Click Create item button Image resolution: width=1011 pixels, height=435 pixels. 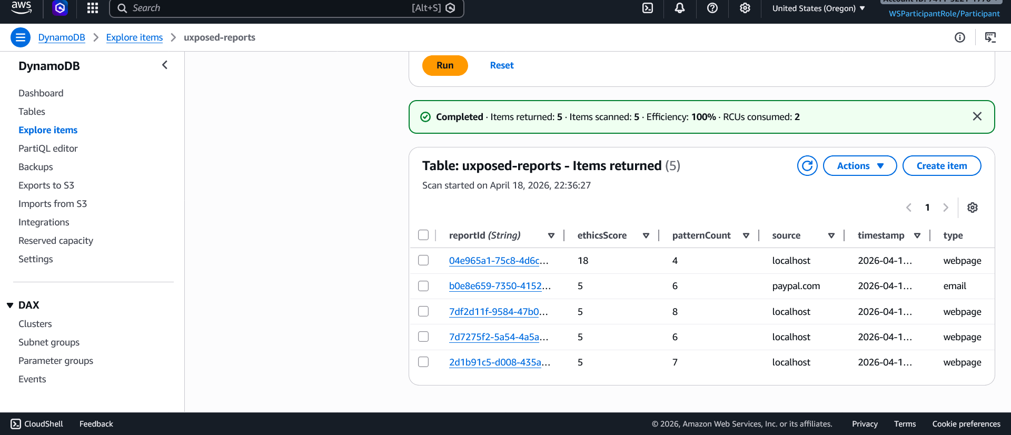click(x=941, y=166)
